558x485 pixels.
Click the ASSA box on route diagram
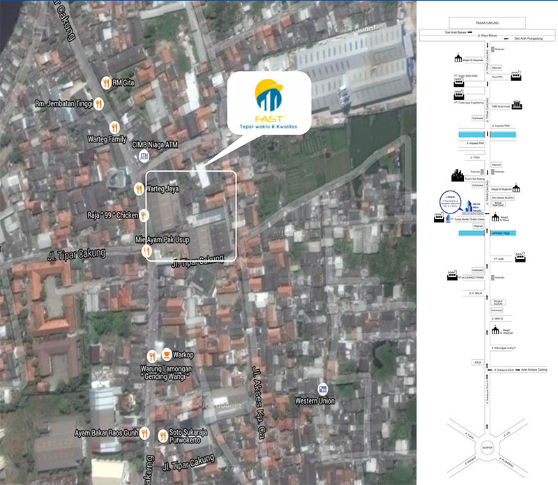[478, 362]
